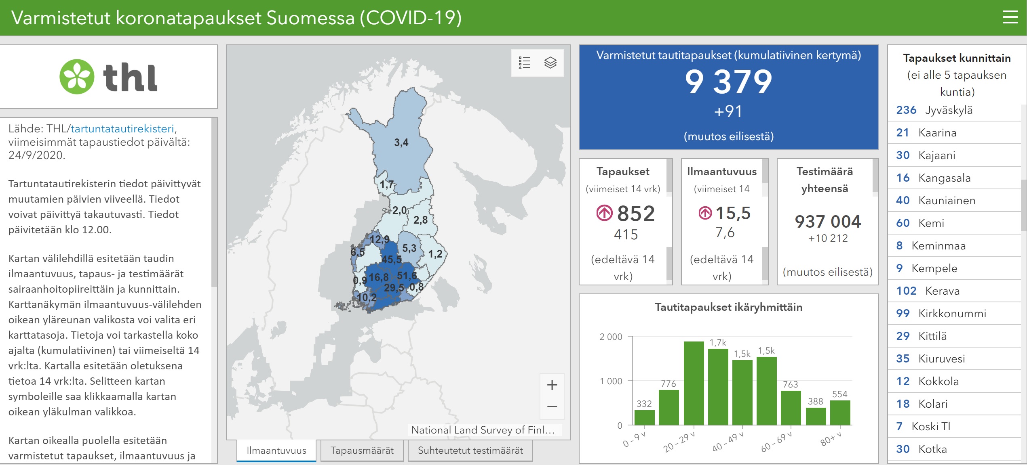
Task: Open the hamburger menu in header
Action: coord(1010,17)
